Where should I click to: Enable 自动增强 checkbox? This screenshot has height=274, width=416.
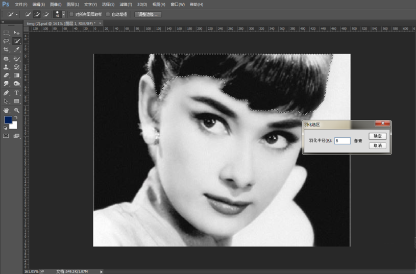pyautogui.click(x=108, y=14)
